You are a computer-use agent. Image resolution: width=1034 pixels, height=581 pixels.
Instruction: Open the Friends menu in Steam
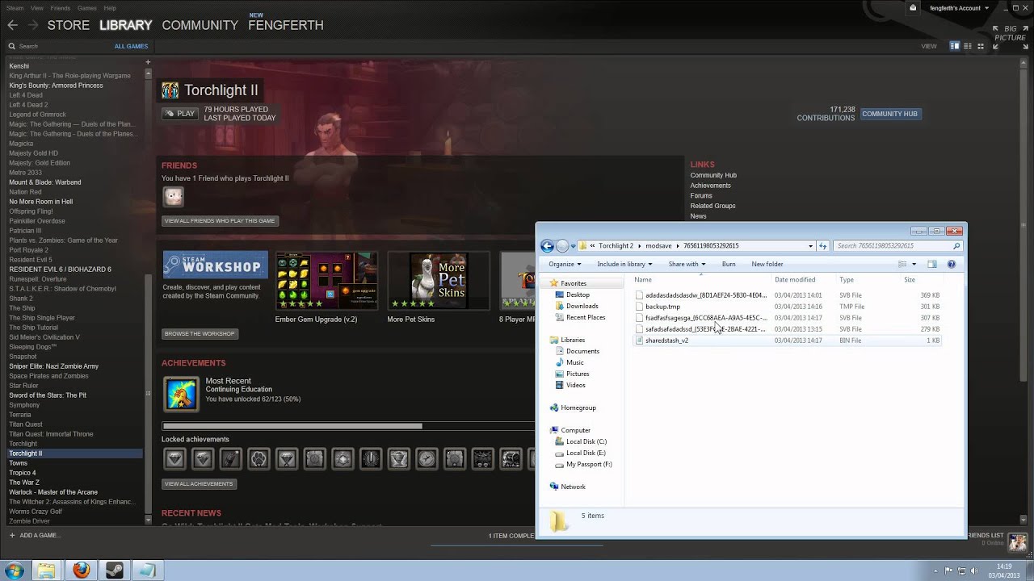pyautogui.click(x=61, y=8)
